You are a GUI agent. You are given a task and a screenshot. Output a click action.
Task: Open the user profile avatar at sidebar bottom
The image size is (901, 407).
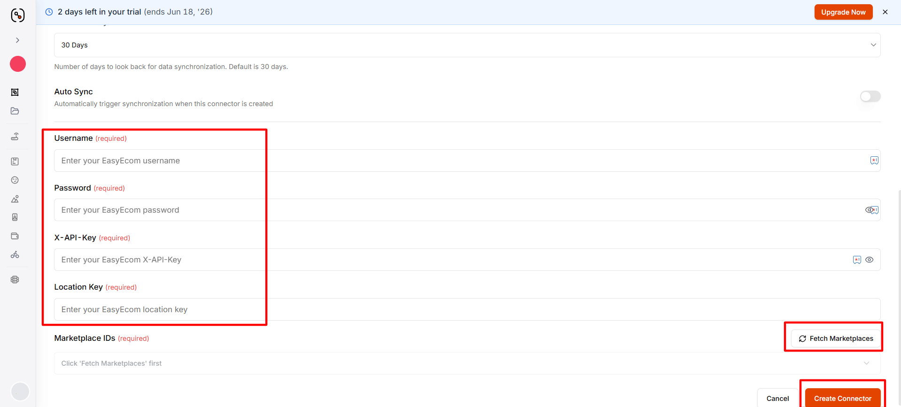[x=20, y=391]
